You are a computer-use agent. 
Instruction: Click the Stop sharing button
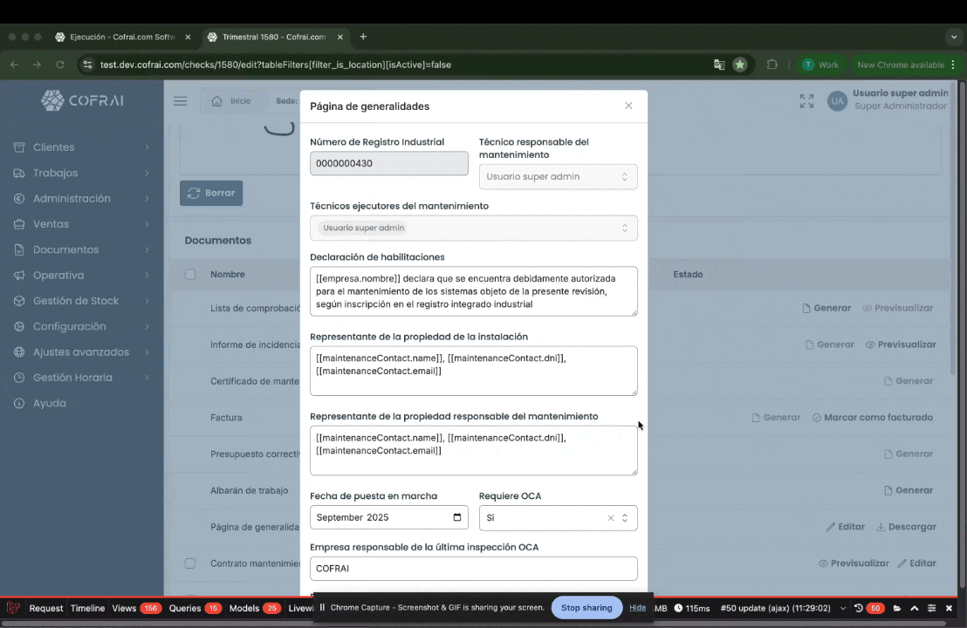(586, 608)
